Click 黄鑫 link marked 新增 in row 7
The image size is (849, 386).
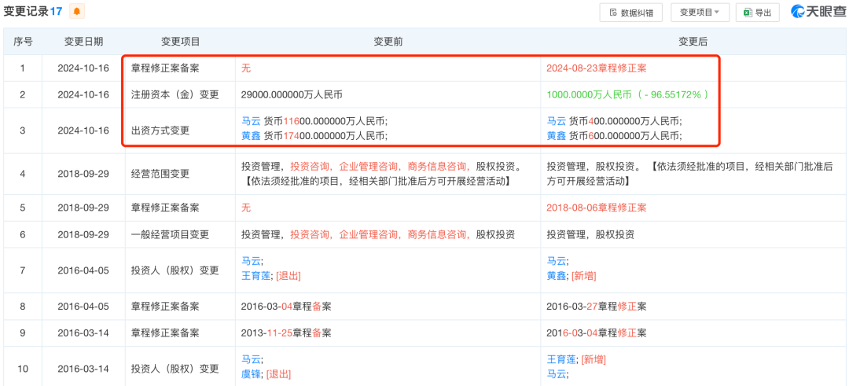tap(557, 276)
